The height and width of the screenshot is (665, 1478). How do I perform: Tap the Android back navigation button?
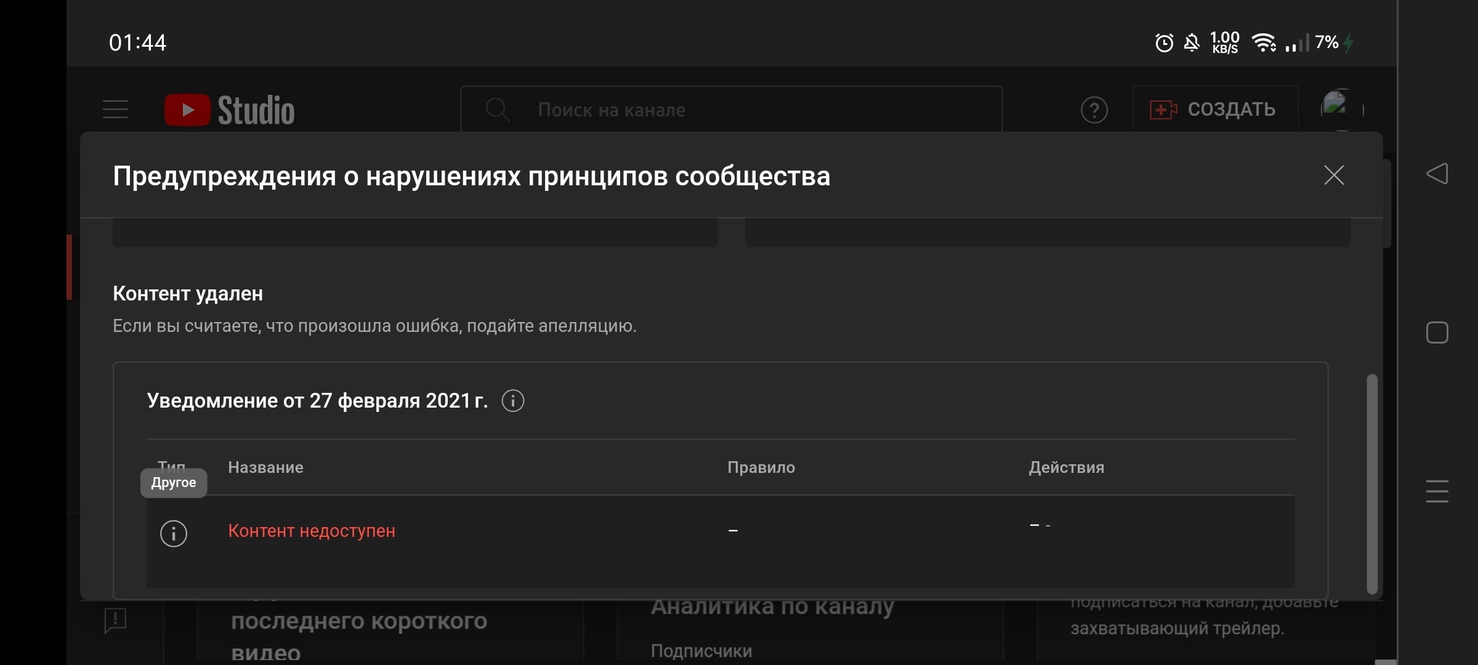pos(1437,174)
